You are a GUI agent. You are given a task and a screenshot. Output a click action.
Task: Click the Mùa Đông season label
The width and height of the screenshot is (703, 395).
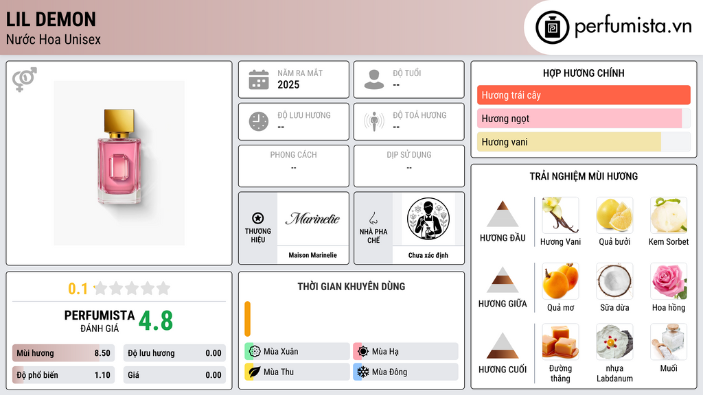[x=390, y=372]
